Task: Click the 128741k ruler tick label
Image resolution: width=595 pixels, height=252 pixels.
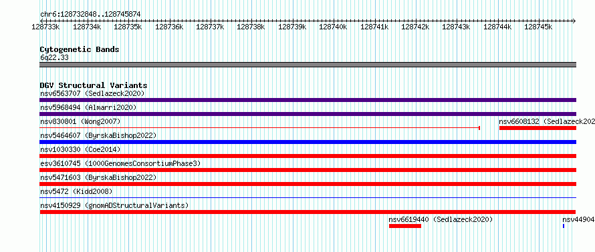Action: pos(374,27)
